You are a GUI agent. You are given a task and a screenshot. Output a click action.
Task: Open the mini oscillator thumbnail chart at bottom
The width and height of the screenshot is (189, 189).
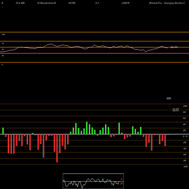tap(93, 181)
